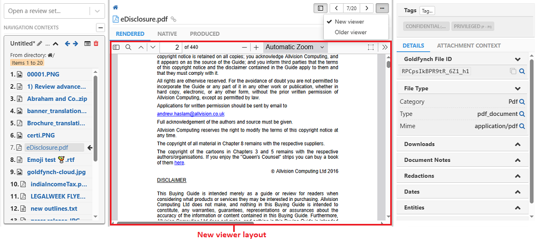Expand the Document Notes section

[x=518, y=160]
